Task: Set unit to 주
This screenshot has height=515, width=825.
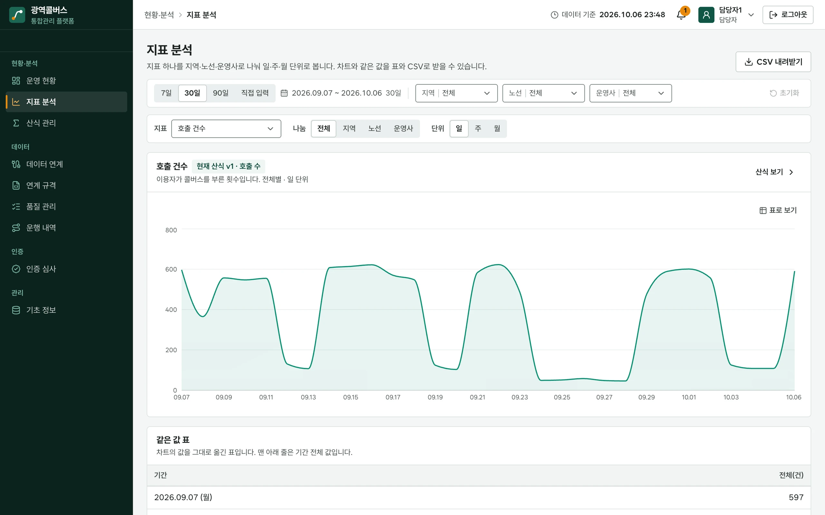Action: [x=478, y=128]
